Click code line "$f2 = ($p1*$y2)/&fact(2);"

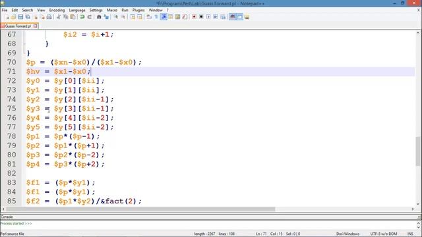click(84, 201)
